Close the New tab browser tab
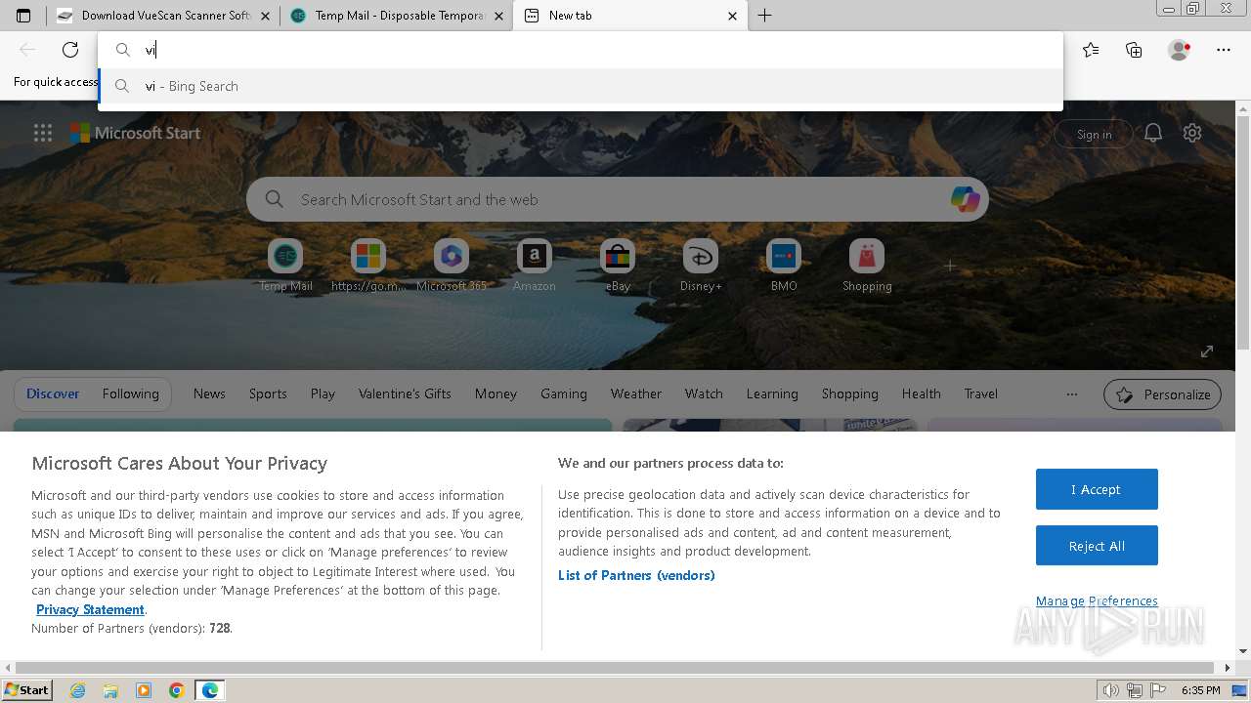 (733, 16)
